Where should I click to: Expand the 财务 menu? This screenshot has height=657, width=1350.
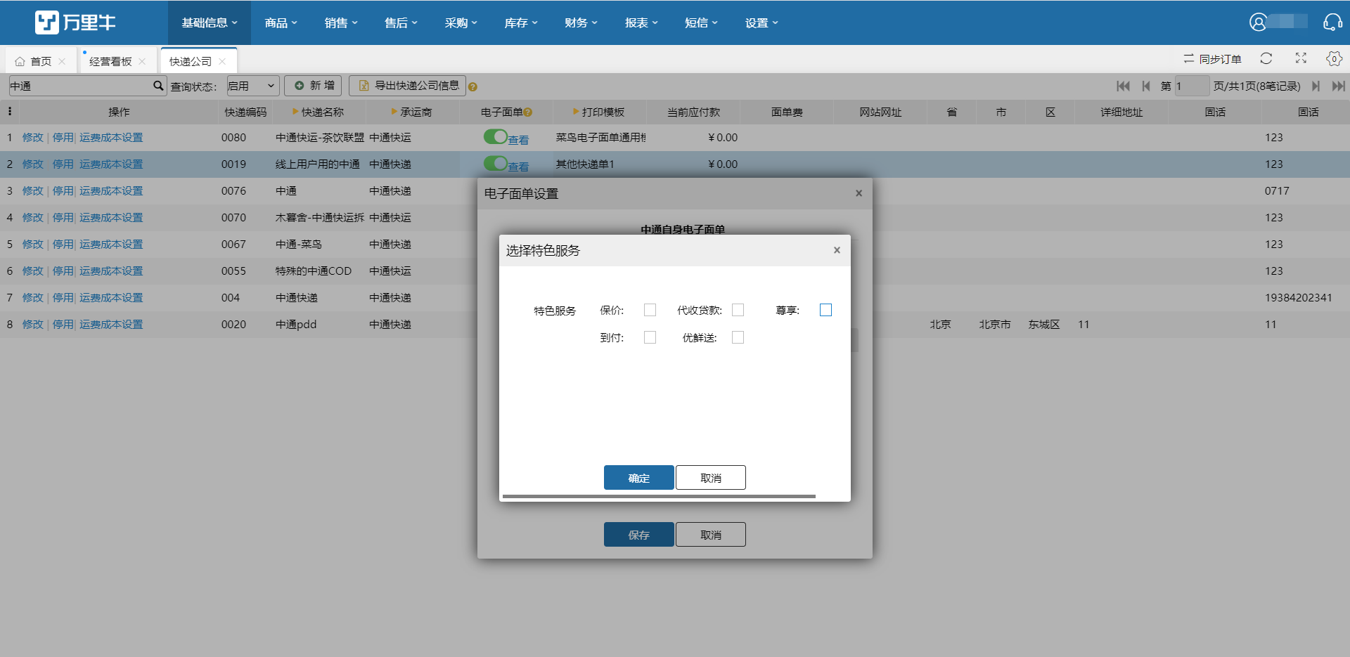pos(581,22)
